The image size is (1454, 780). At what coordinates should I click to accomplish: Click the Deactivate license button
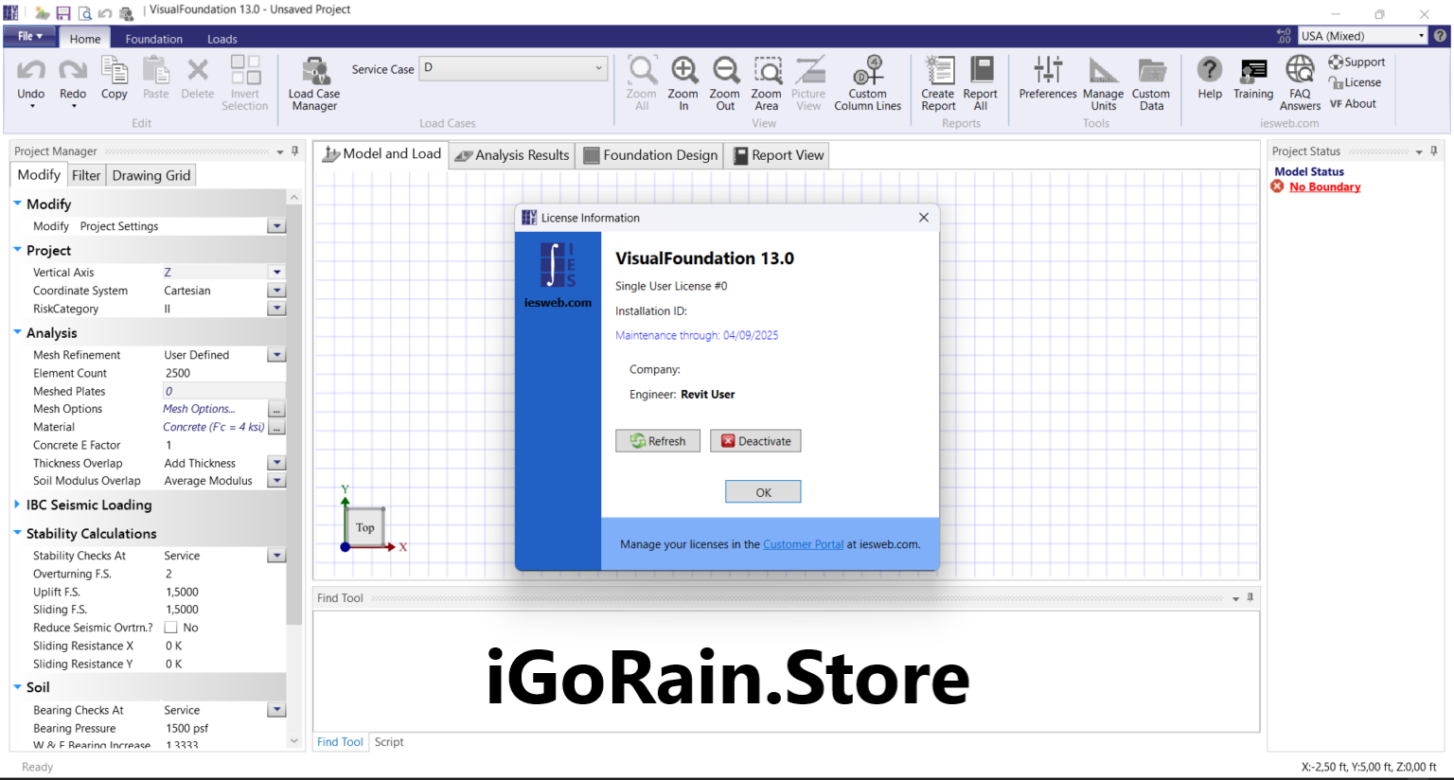tap(755, 441)
